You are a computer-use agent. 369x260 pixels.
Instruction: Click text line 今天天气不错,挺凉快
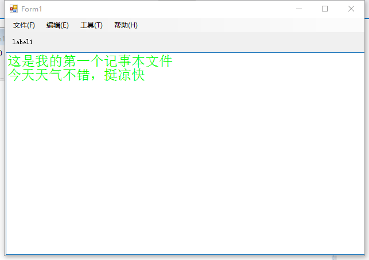point(76,75)
